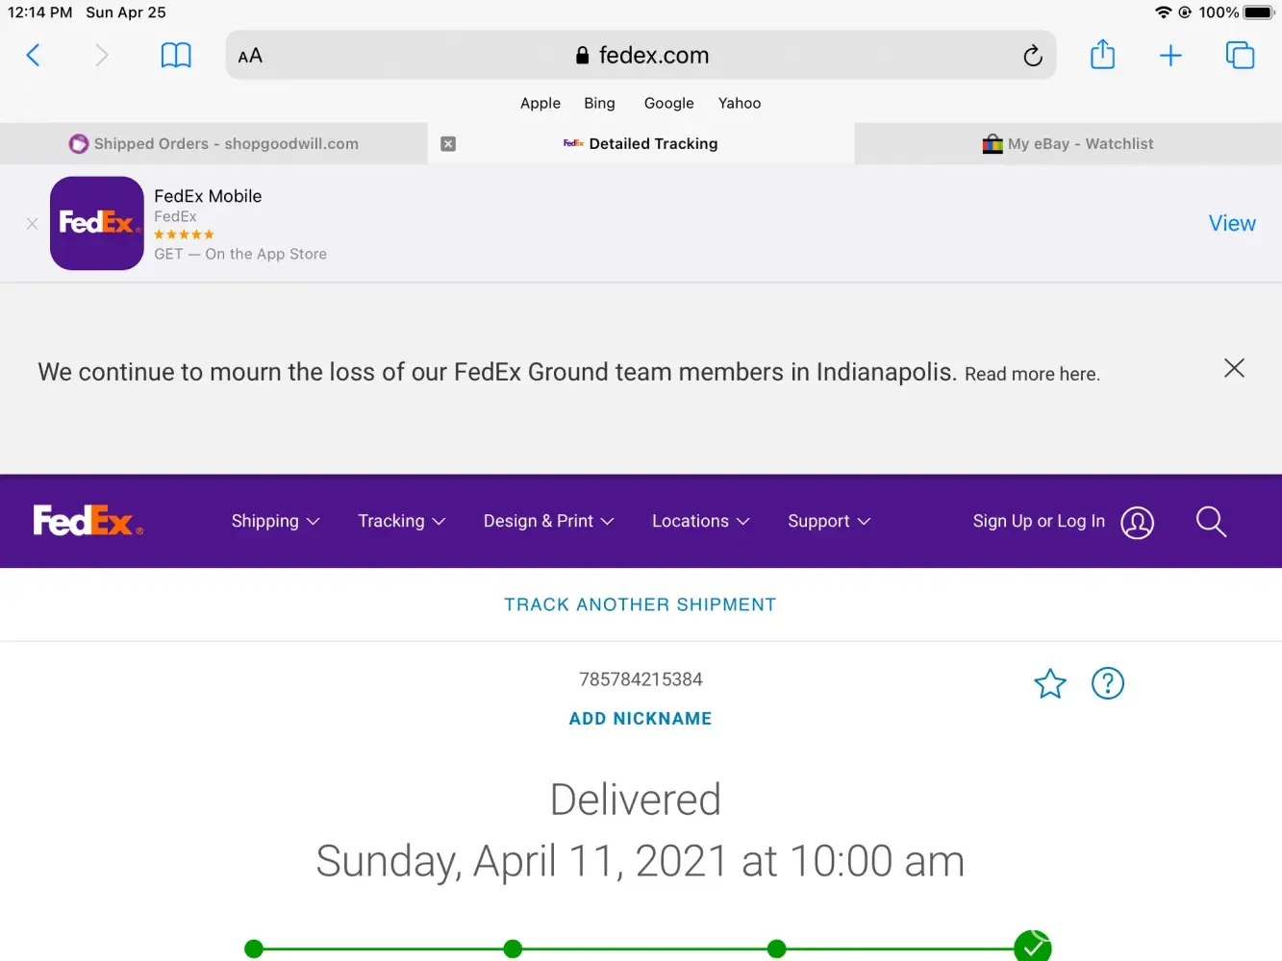This screenshot has height=961, width=1282.
Task: Open a new tab with plus icon
Action: 1170,56
